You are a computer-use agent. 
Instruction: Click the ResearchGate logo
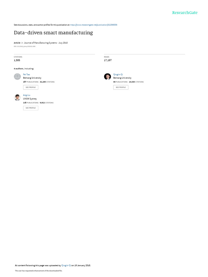click(185, 13)
